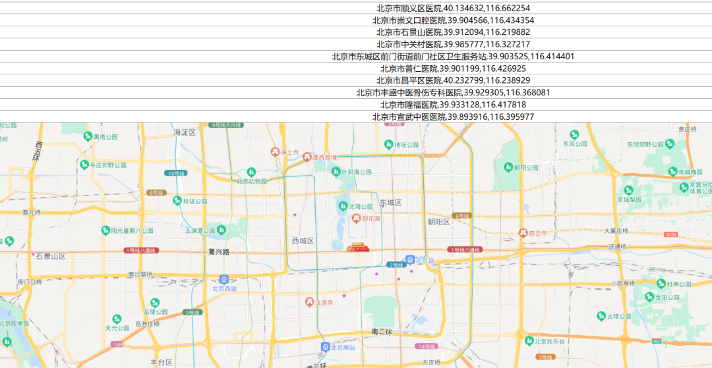Click the 小郊亭桥 bridge label

[622, 283]
